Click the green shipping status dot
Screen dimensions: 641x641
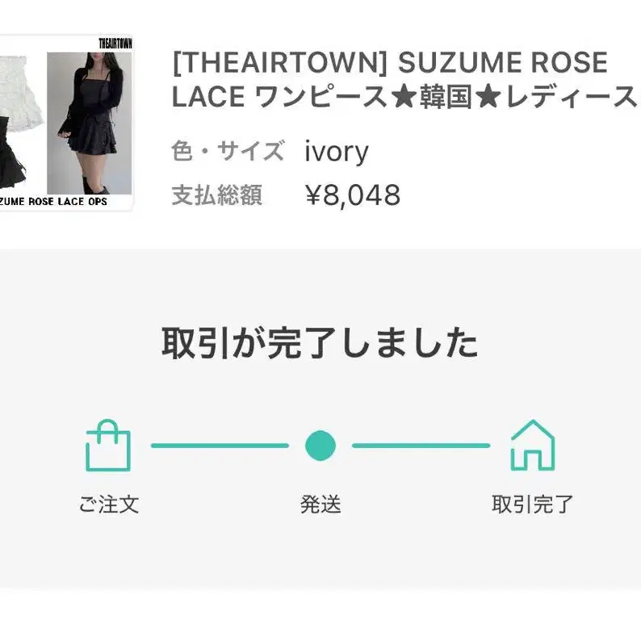click(x=320, y=445)
